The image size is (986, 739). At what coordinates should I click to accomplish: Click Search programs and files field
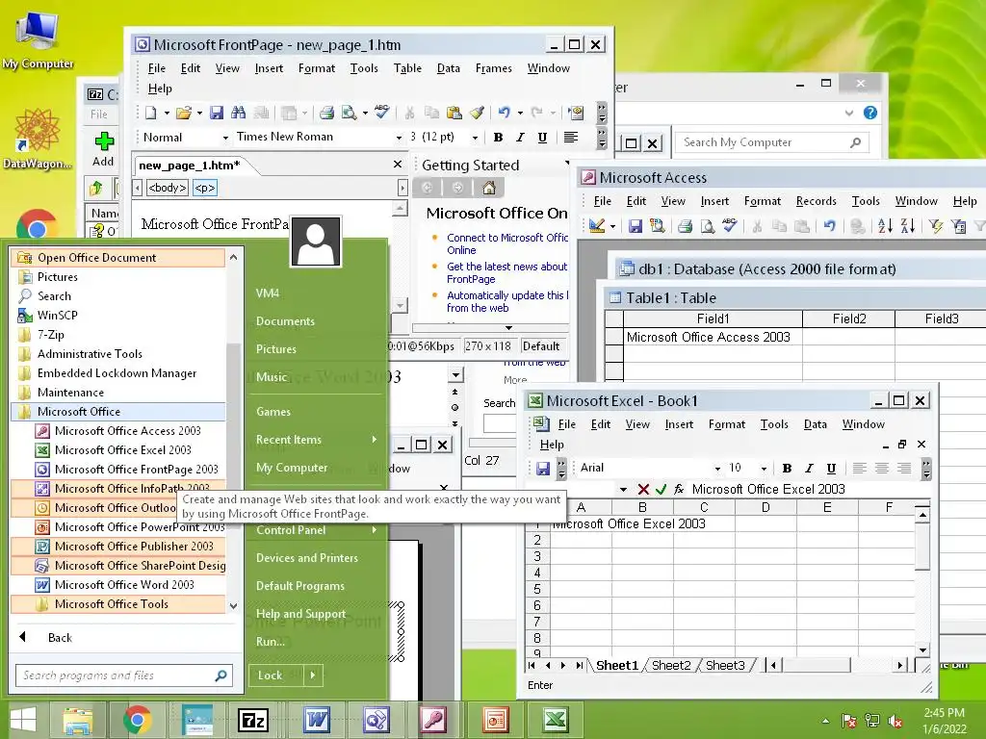123,675
